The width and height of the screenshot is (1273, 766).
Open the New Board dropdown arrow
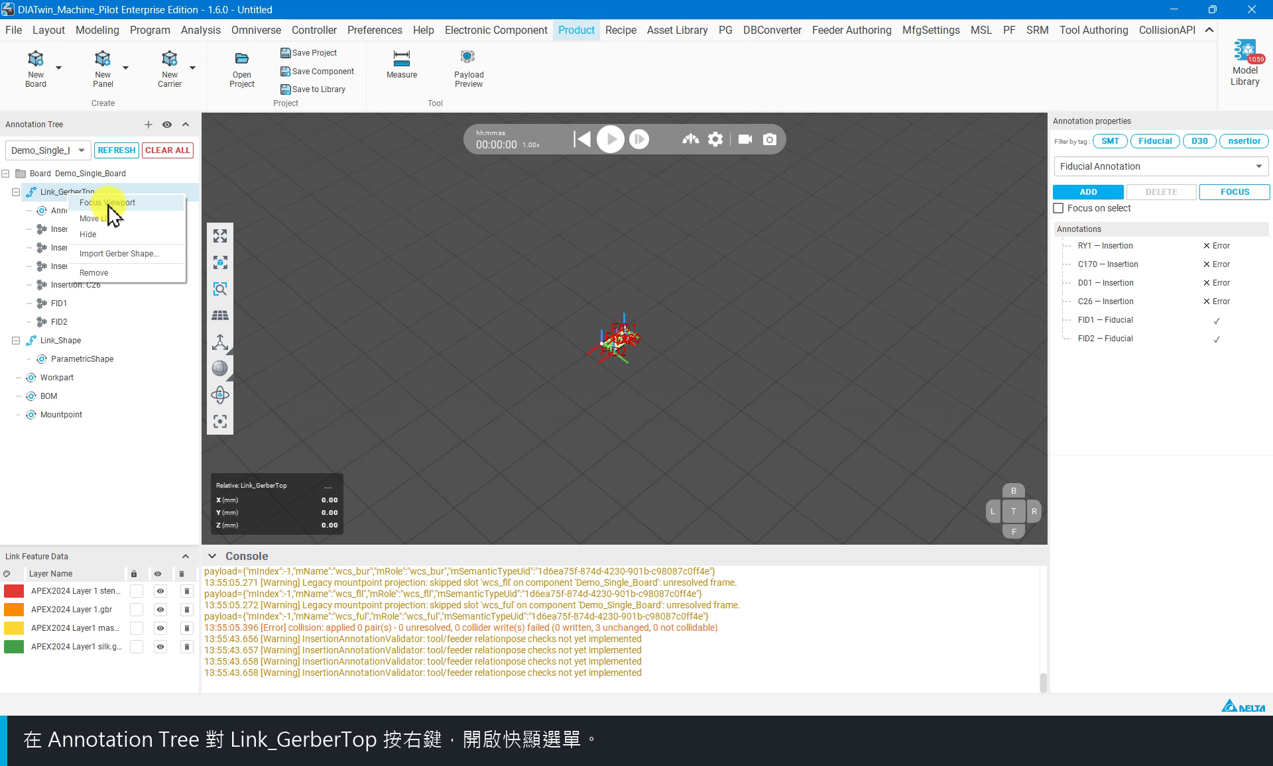[58, 68]
